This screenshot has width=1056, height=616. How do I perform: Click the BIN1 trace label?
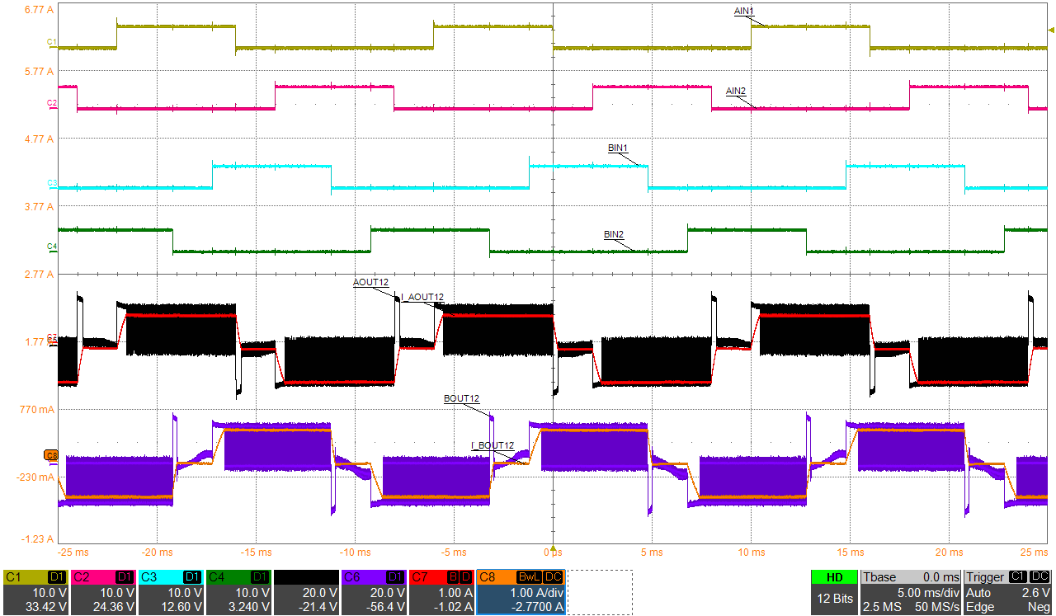pyautogui.click(x=619, y=148)
